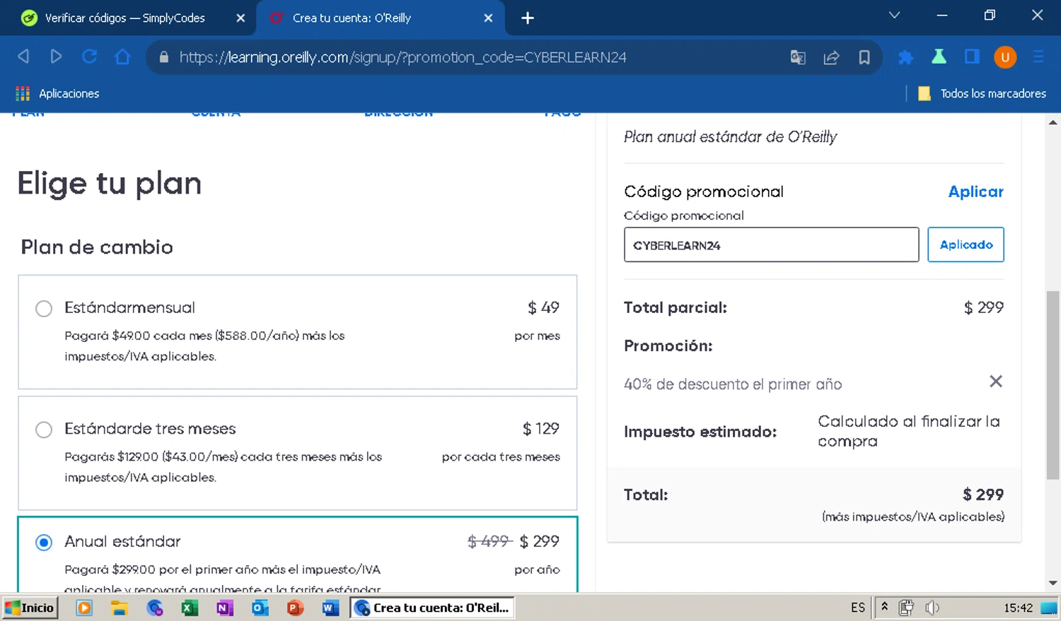This screenshot has width=1061, height=621.
Task: Click the struck-through $ 499 price
Action: pos(489,541)
